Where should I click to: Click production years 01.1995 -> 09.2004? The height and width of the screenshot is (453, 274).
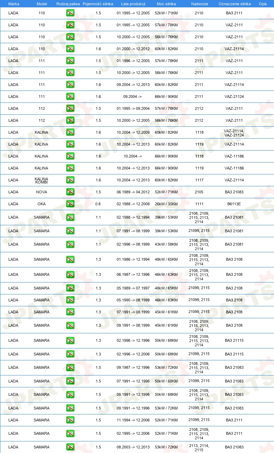pyautogui.click(x=133, y=109)
